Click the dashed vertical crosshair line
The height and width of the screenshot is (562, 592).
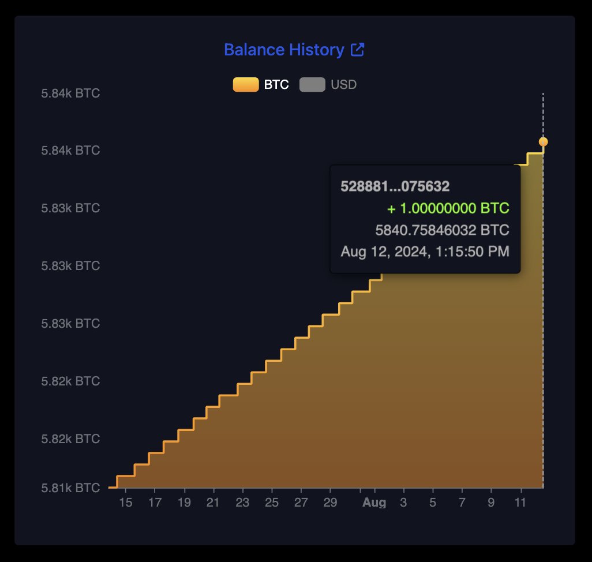coord(543,346)
